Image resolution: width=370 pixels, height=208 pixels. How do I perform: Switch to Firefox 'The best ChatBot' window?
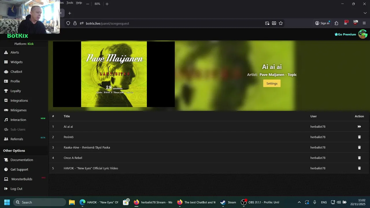point(196,202)
